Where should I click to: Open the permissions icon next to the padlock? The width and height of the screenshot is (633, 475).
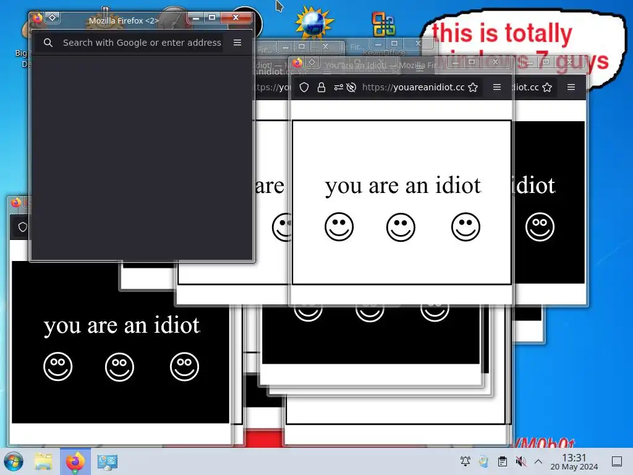(x=338, y=87)
